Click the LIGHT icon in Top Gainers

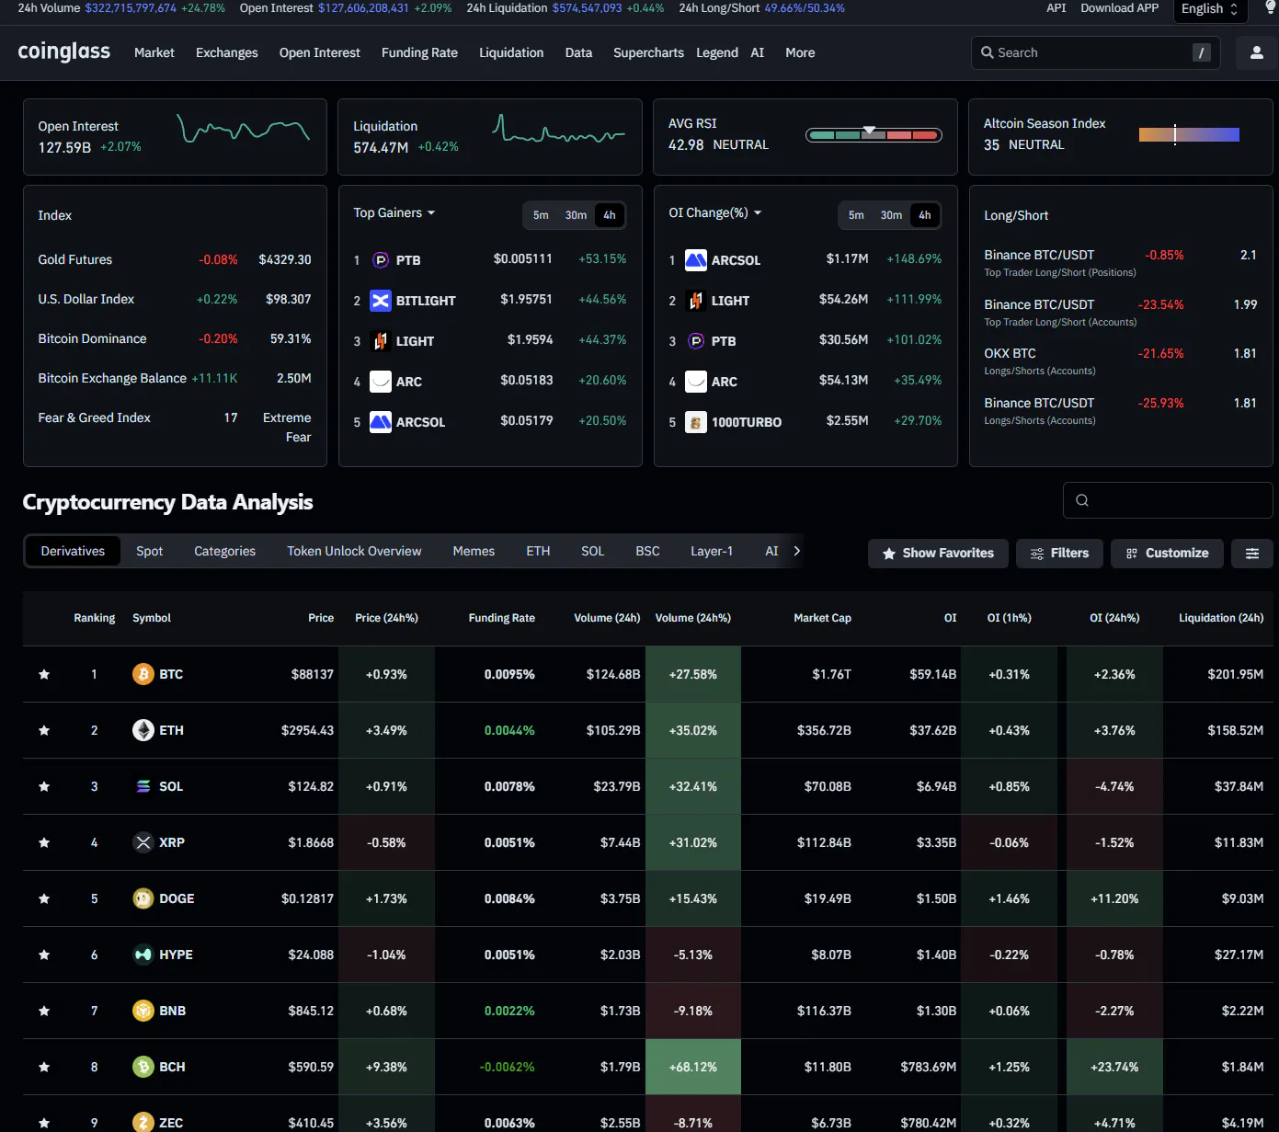coord(381,341)
